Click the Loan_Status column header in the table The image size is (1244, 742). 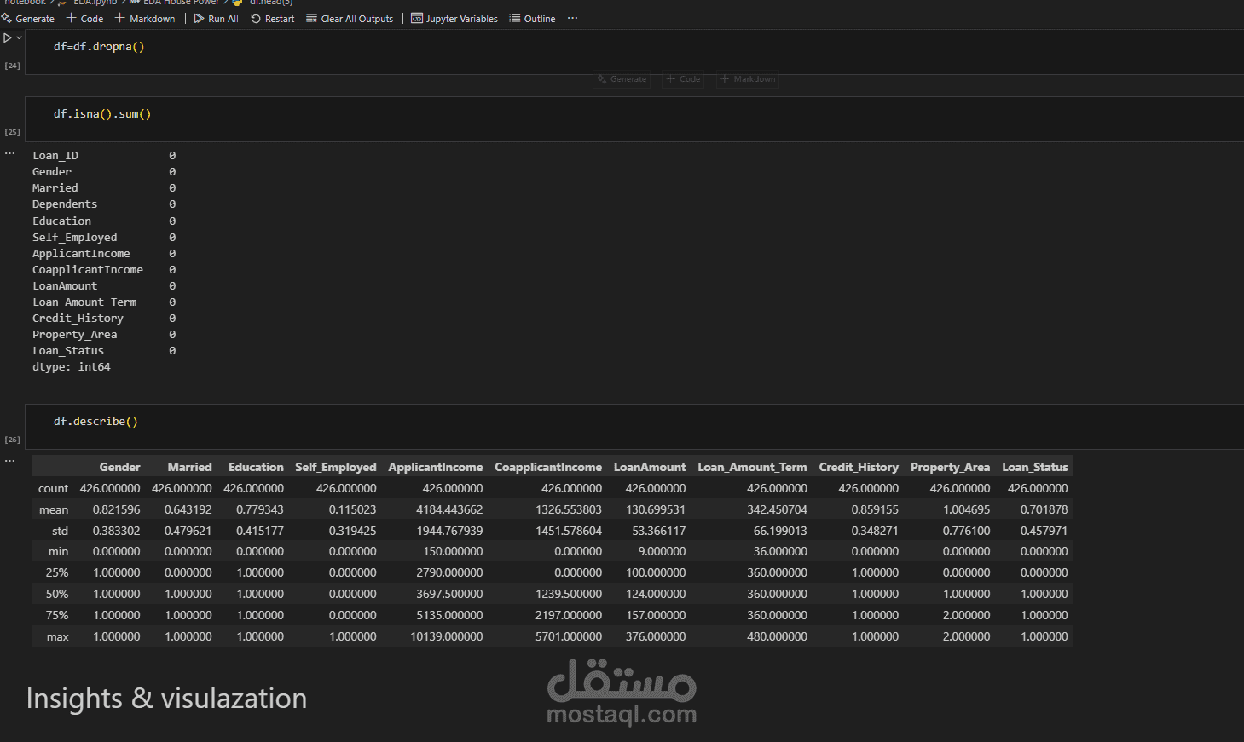coord(1035,467)
